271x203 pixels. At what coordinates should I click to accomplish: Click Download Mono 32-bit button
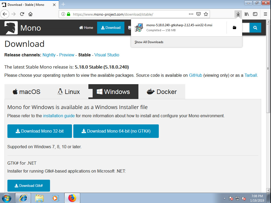(40, 131)
